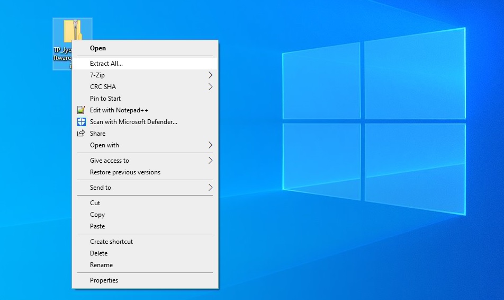Expand the Send to submenu arrow
The height and width of the screenshot is (300, 504).
[x=210, y=188]
